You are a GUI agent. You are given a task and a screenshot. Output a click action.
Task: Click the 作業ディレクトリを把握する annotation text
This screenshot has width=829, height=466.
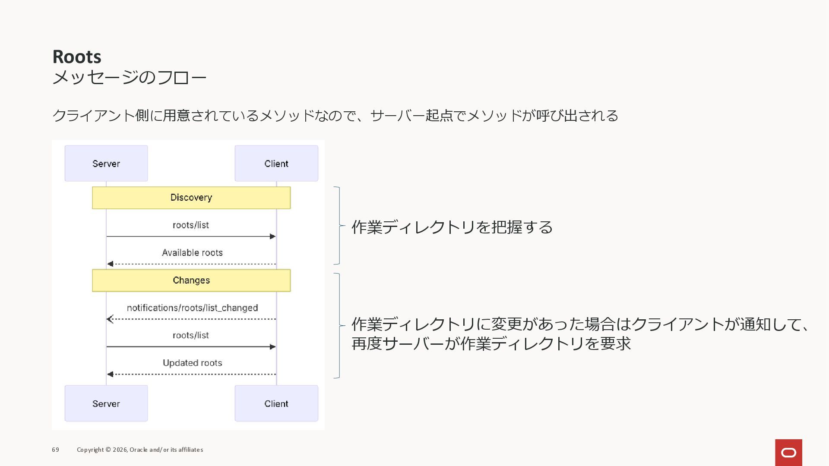[452, 227]
